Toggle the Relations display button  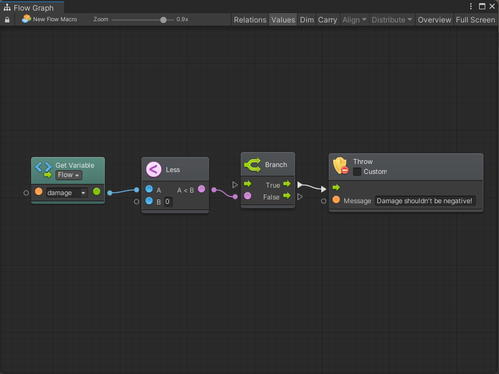(x=249, y=19)
